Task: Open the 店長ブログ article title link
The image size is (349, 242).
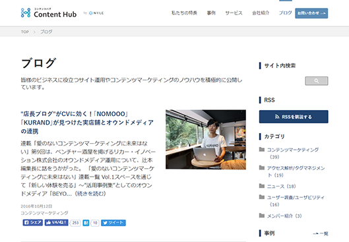Action: click(x=87, y=123)
